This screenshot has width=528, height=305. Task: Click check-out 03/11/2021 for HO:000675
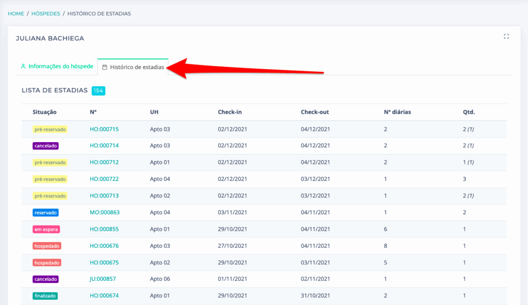pos(315,263)
